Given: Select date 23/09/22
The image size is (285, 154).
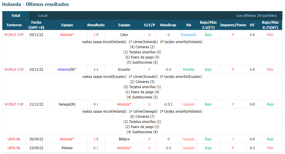Looking at the screenshot, I should coord(36,148).
